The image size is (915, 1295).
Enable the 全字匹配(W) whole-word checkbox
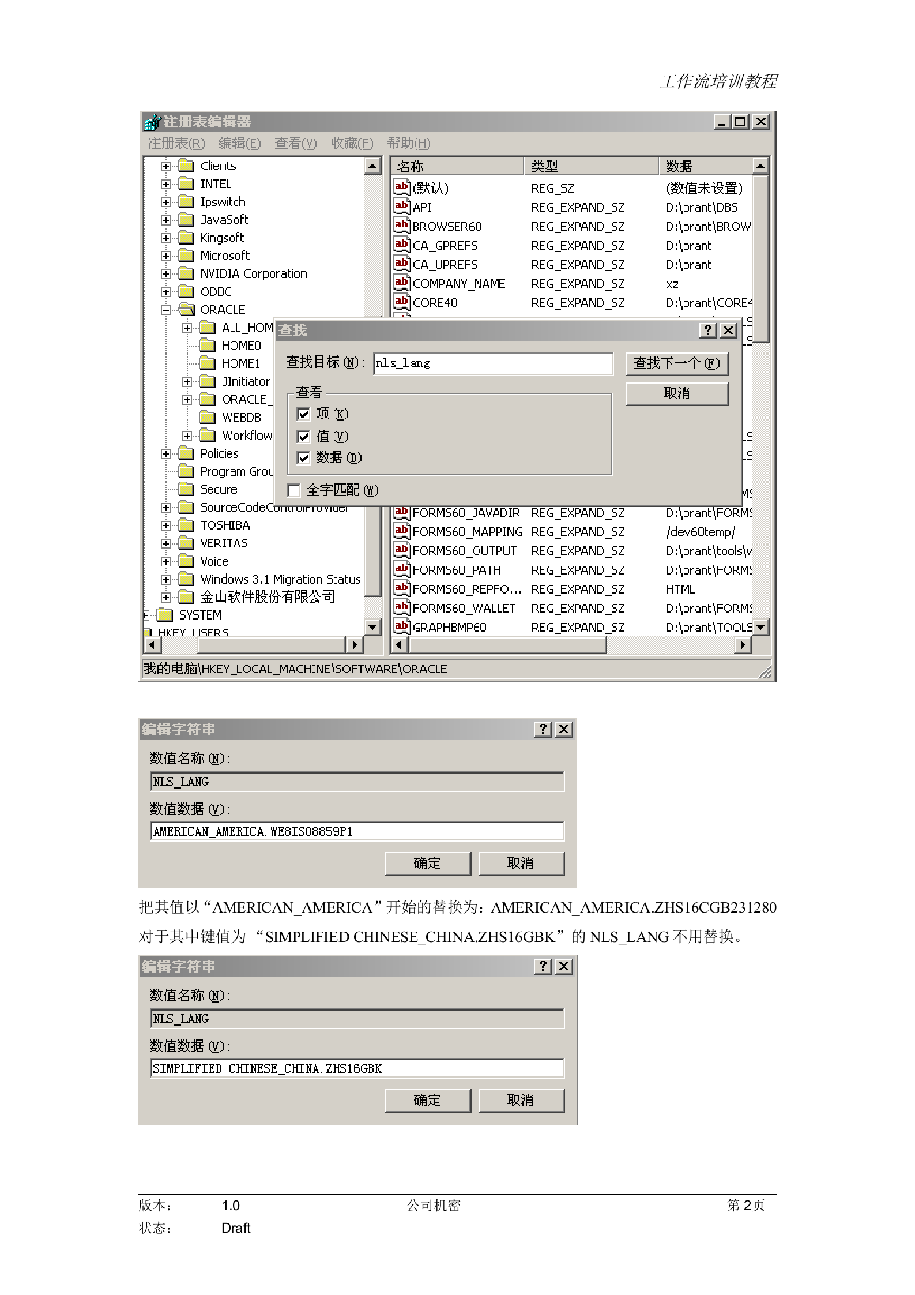tap(293, 491)
